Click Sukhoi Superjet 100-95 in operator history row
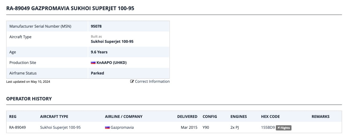 click(x=60, y=128)
